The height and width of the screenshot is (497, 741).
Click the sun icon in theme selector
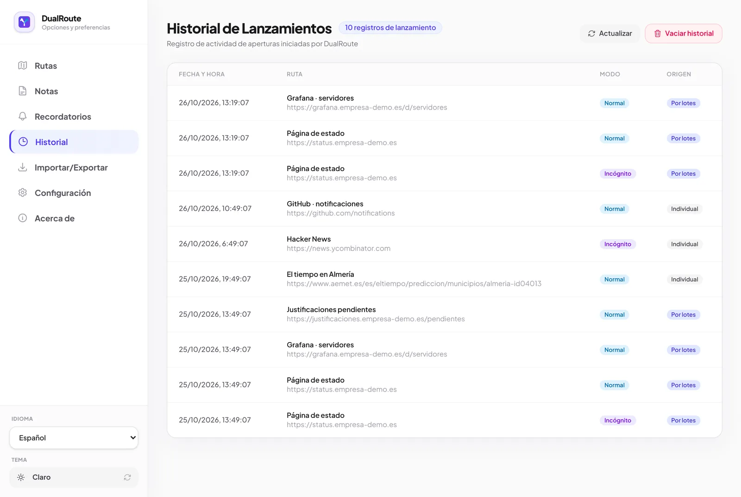(x=21, y=477)
